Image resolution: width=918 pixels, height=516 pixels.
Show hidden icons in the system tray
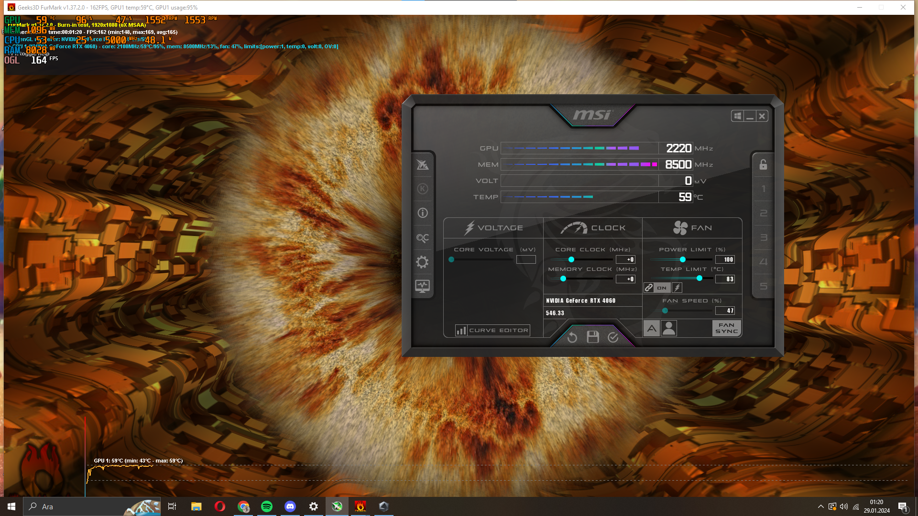coord(820,506)
